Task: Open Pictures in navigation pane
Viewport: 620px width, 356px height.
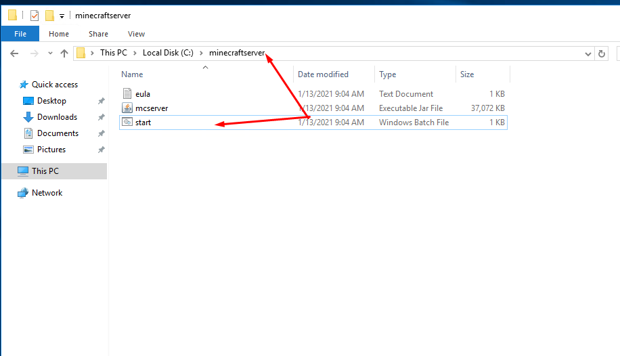Action: [x=51, y=150]
